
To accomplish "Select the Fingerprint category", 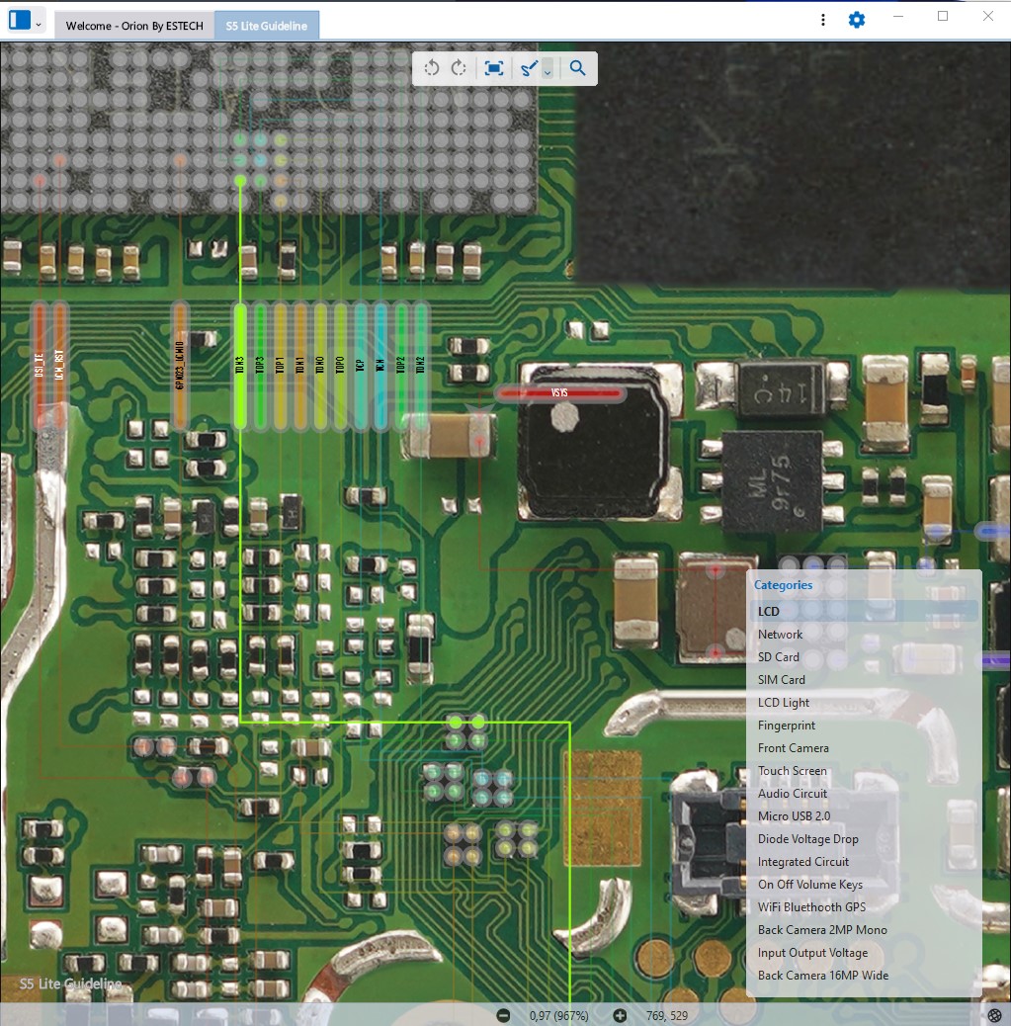I will [787, 726].
